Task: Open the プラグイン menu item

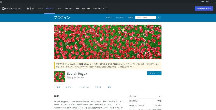Action: pos(49,9)
